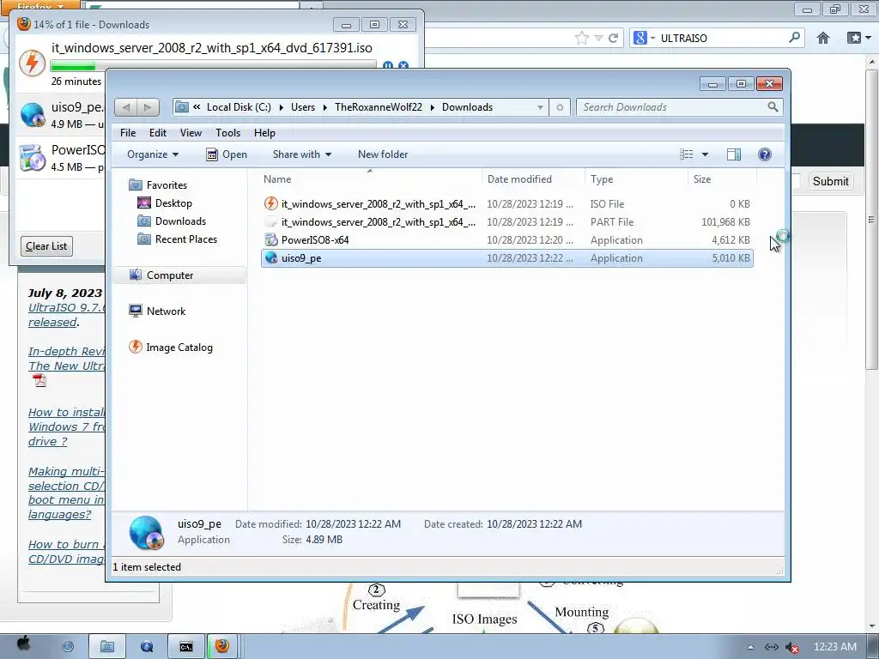This screenshot has width=879, height=659.
Task: Click Firefox reload icon in address bar
Action: click(613, 38)
